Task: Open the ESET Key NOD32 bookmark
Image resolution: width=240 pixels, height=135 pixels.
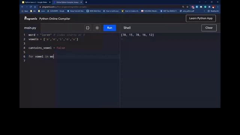Action: (169, 11)
